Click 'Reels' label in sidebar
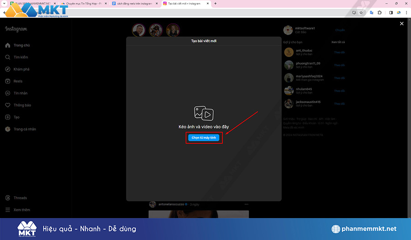 pos(18,81)
